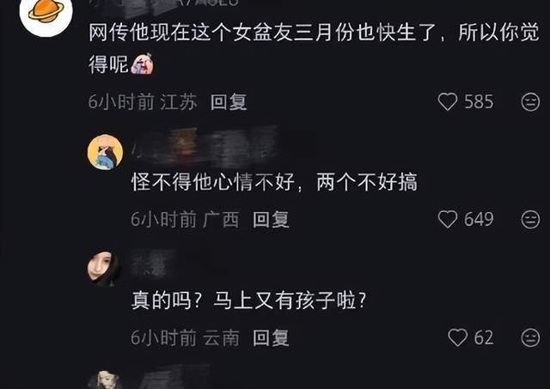Image resolution: width=550 pixels, height=389 pixels.
Task: Reply to the Guangxi comment
Action: [271, 220]
